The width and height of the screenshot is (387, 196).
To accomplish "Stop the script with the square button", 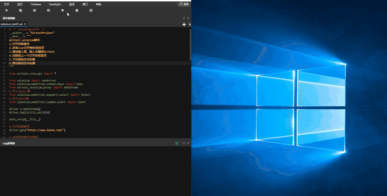I will coord(77,10).
